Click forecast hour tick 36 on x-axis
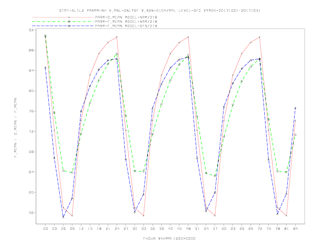Viewport: 322px width, 249px height. click(x=152, y=229)
